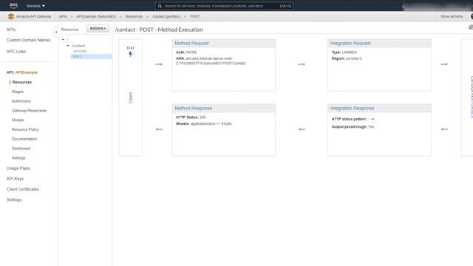Click the Resources breadcrumb
Image resolution: width=473 pixels, height=266 pixels.
pyautogui.click(x=134, y=16)
